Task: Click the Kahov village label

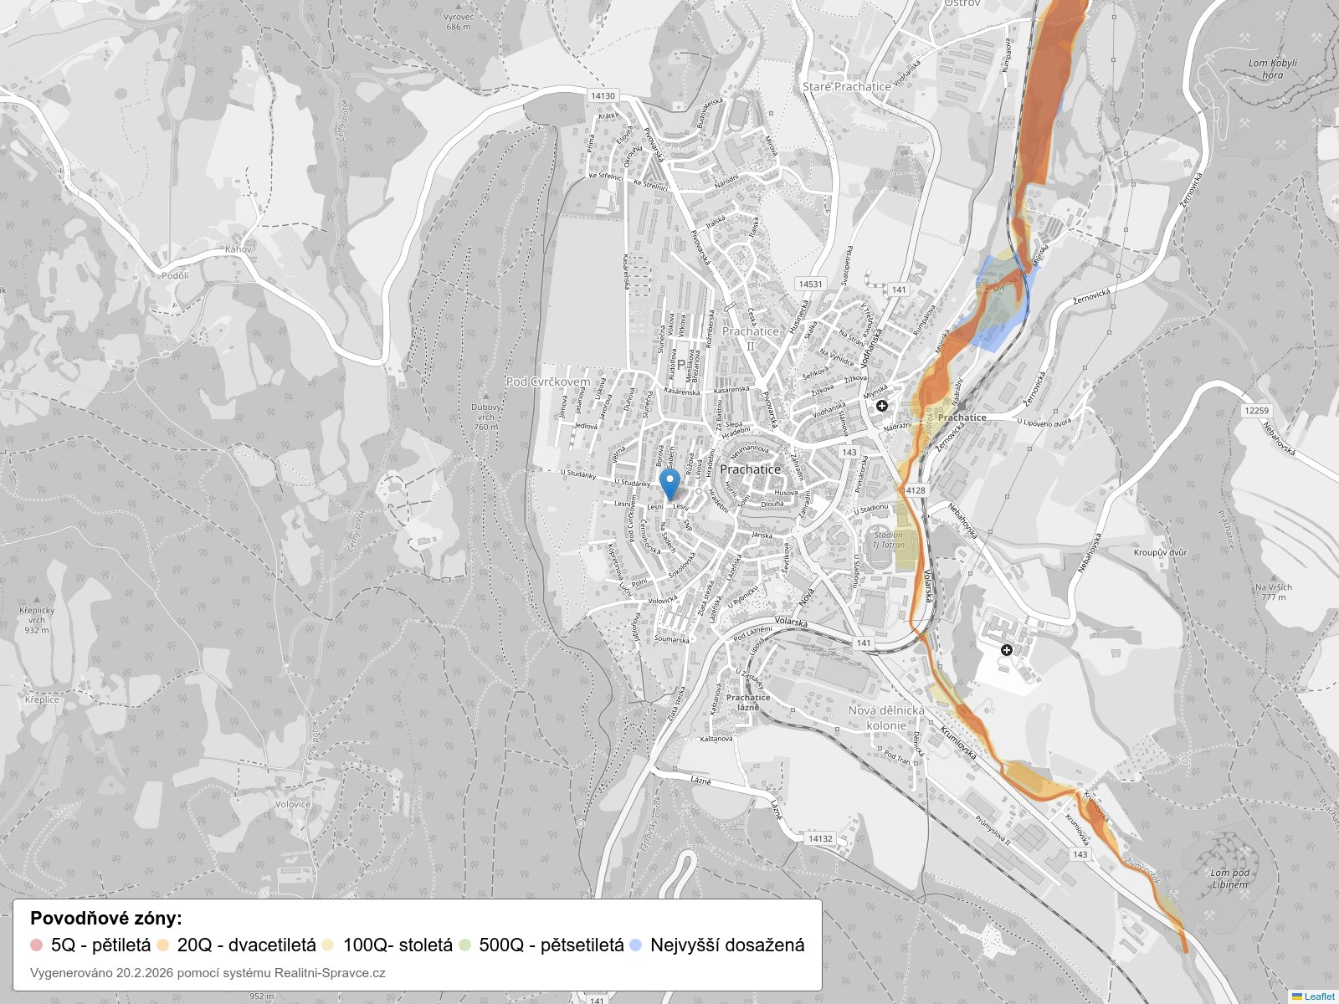Action: 238,249
